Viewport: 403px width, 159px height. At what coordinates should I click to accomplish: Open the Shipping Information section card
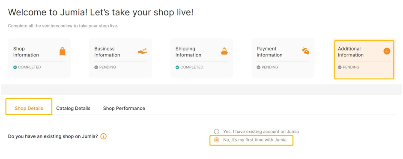pyautogui.click(x=202, y=58)
